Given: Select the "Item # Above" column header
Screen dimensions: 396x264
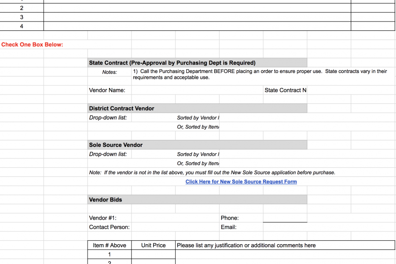Looking at the screenshot, I should coord(110,246).
